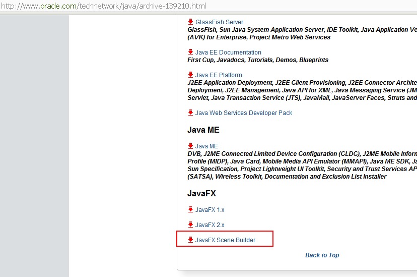The width and height of the screenshot is (417, 277).
Task: Click the 'Servlet, Java Transaction Service (JTS)' text line
Action: tap(302, 98)
